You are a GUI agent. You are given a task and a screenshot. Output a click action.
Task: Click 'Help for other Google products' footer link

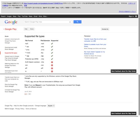(x=24, y=106)
